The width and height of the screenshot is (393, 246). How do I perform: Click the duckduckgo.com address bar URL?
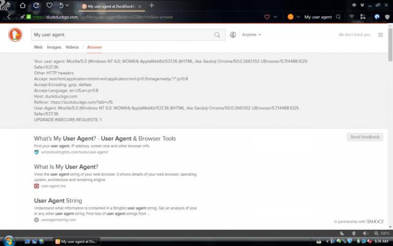tap(103, 17)
